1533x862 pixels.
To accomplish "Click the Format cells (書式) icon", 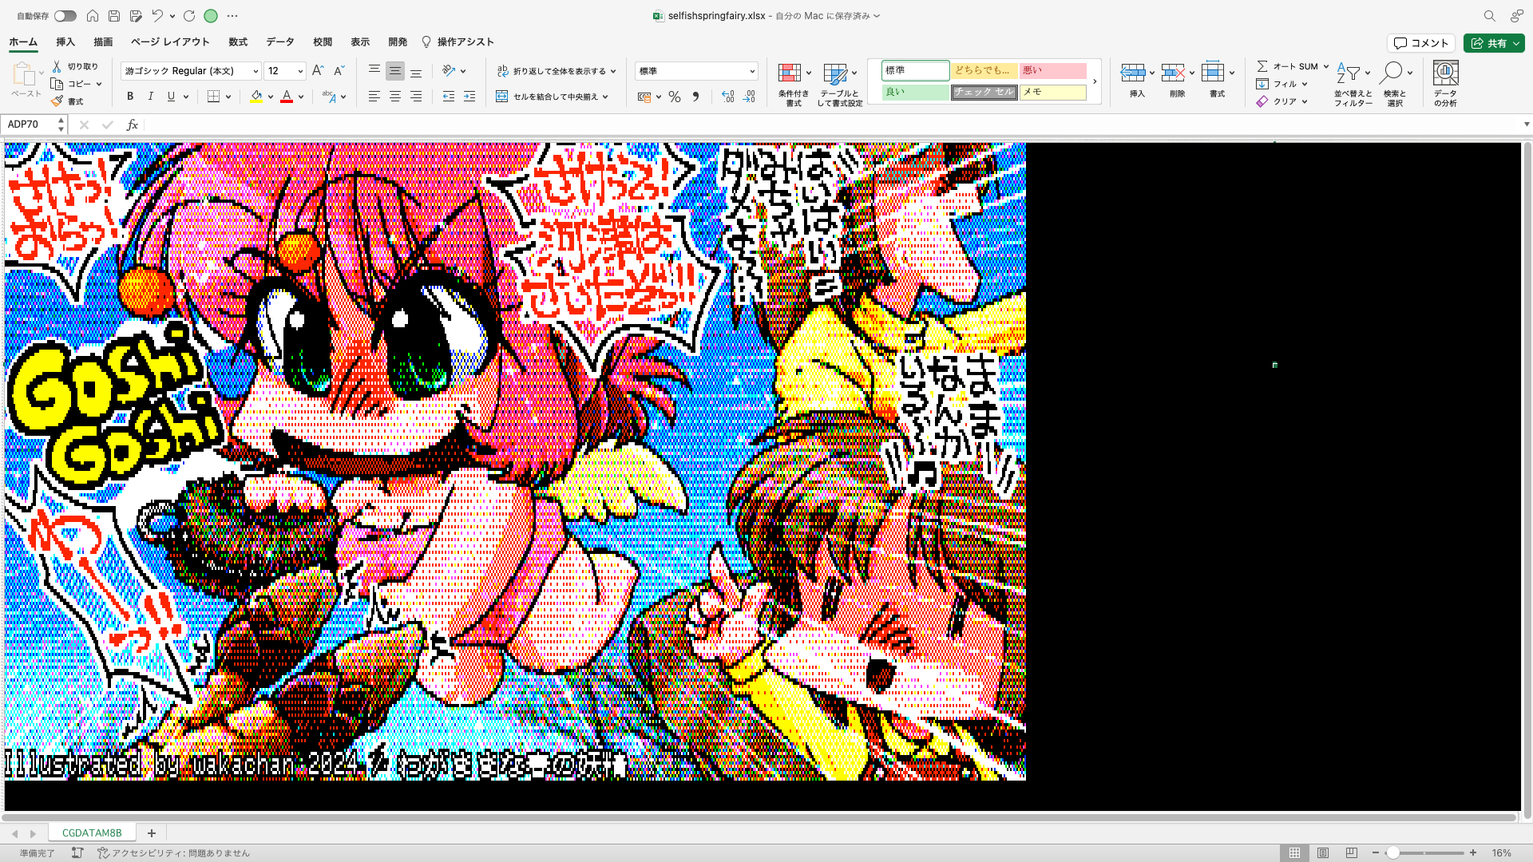I will point(1213,73).
